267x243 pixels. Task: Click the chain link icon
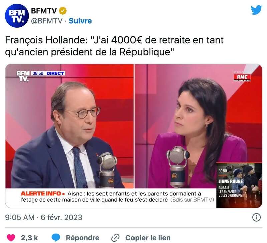(x=115, y=238)
